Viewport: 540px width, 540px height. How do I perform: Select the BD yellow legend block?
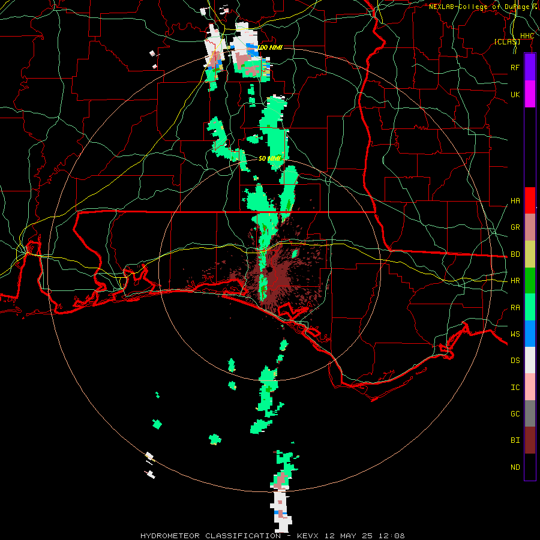point(530,254)
